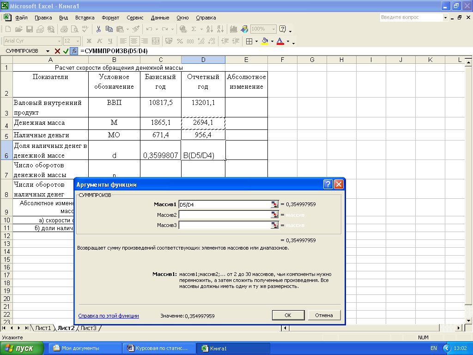Click the Undo arrow icon
The image size is (473, 355).
click(149, 29)
